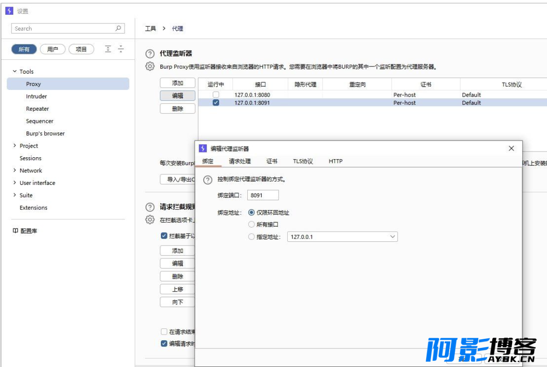
Task: Click the help icon in the edit listener dialog
Action: pyautogui.click(x=207, y=180)
